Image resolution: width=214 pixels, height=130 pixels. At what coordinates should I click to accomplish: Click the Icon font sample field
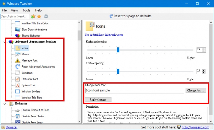coord(135,90)
